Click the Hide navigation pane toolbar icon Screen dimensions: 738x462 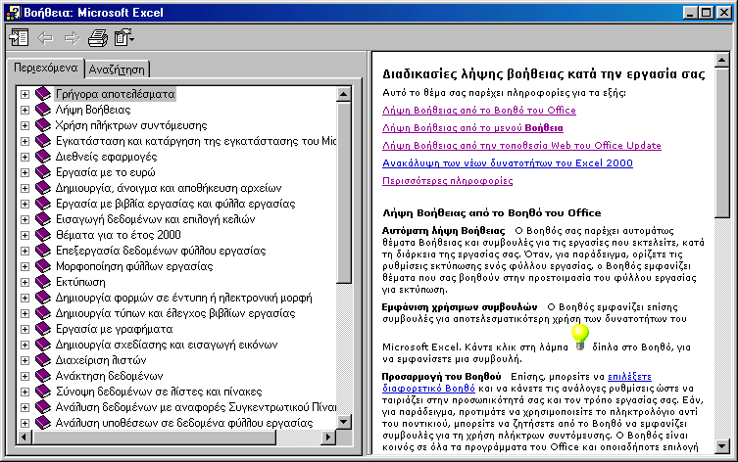(x=19, y=37)
